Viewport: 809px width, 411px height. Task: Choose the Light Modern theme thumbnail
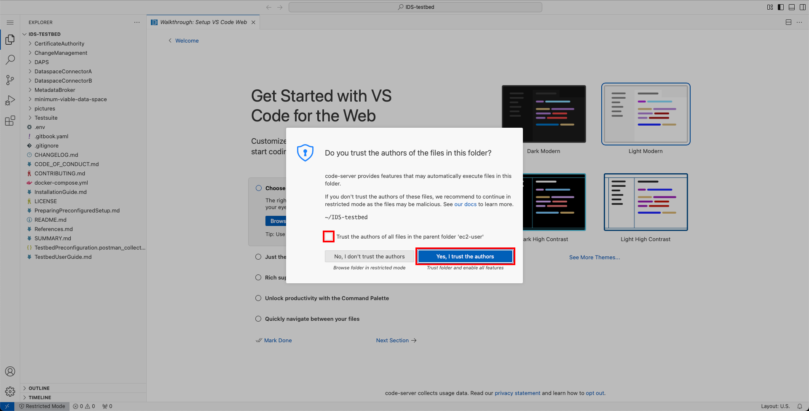pos(646,114)
